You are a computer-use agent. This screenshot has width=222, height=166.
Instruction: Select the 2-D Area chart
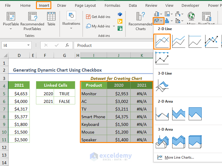tap(162, 114)
